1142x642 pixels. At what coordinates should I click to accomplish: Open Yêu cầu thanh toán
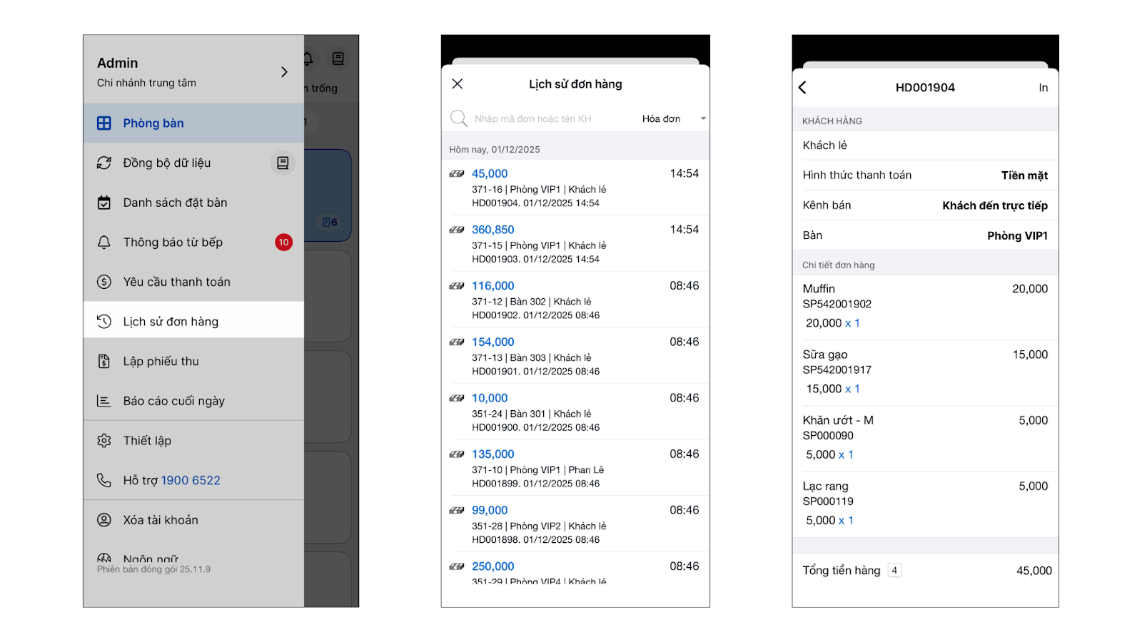click(193, 282)
